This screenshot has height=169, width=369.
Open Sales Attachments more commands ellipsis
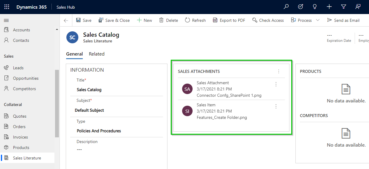pos(279,71)
